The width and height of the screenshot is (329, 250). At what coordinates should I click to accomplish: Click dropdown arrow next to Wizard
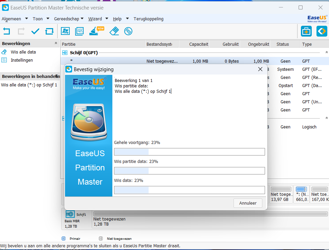(x=107, y=19)
